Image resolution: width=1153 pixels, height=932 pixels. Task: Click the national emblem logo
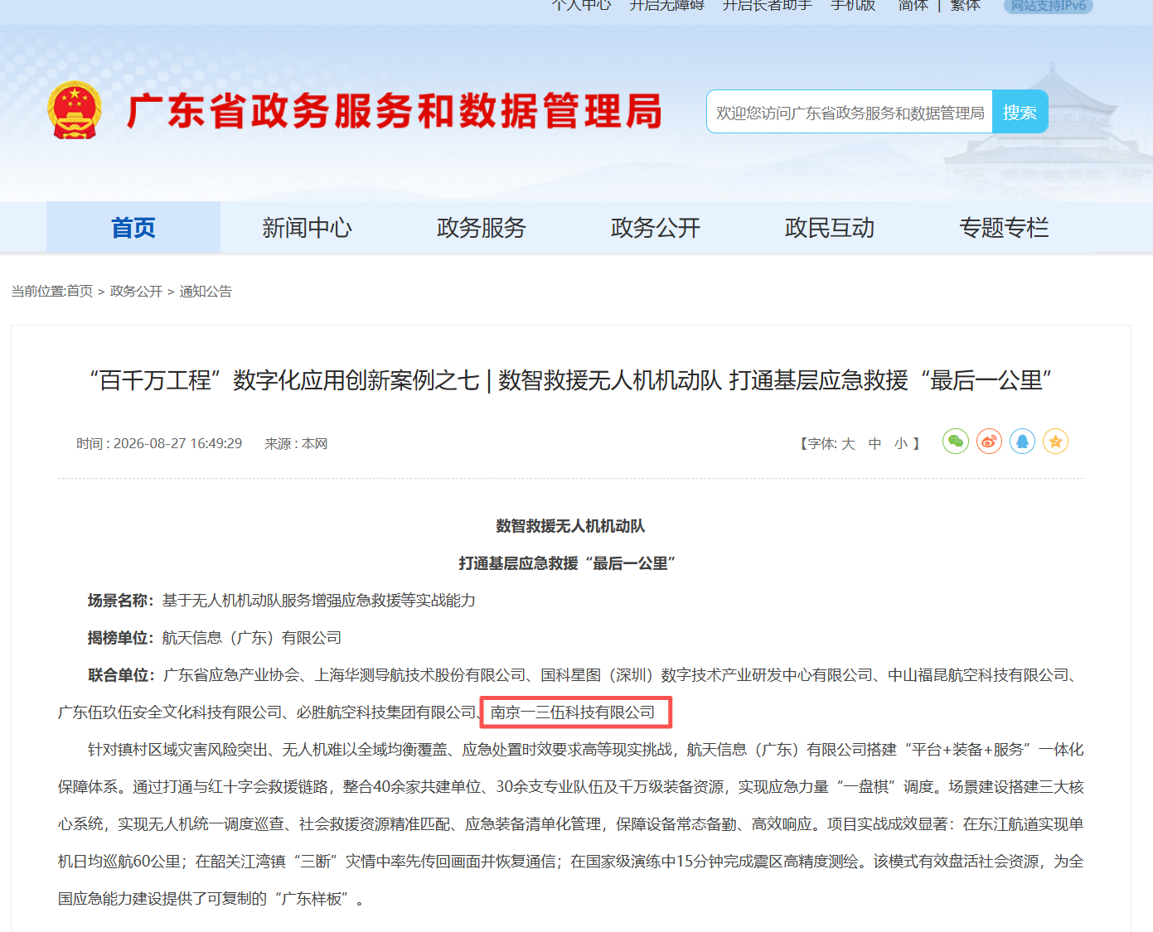(75, 110)
